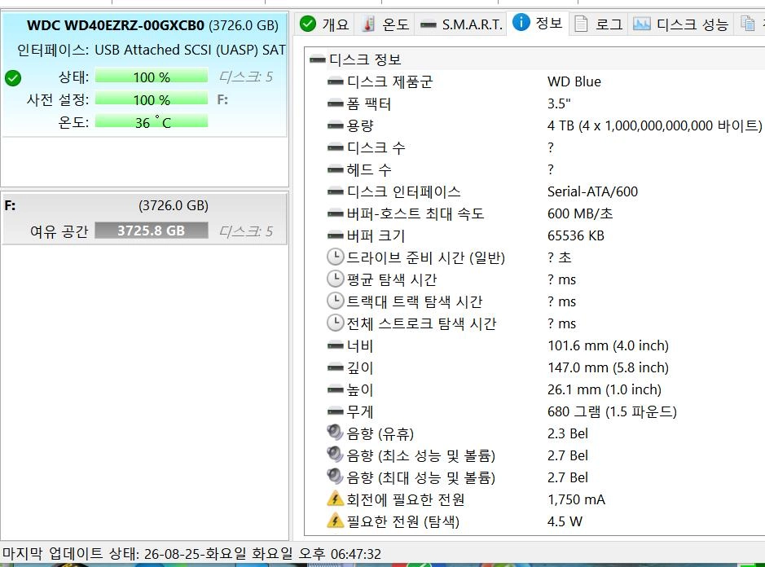
Task: Click the 36 °C temperature bar
Action: pos(152,122)
